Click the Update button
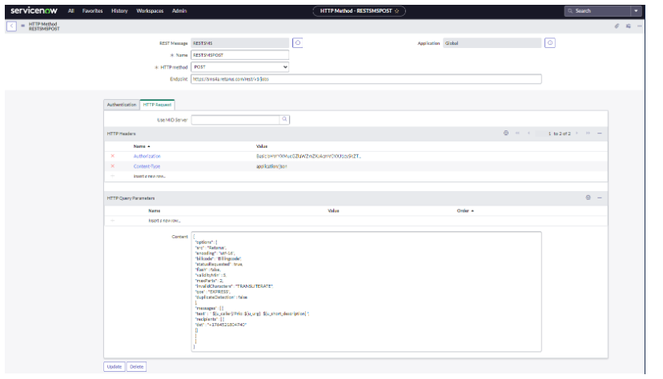Screen dimensions: 663x379 point(113,366)
